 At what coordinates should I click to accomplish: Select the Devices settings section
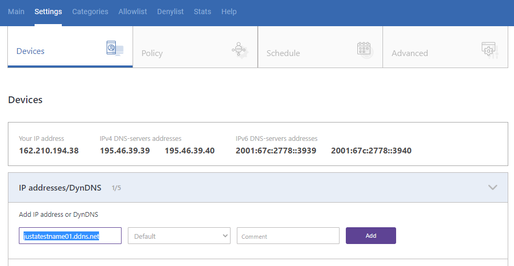[70, 47]
